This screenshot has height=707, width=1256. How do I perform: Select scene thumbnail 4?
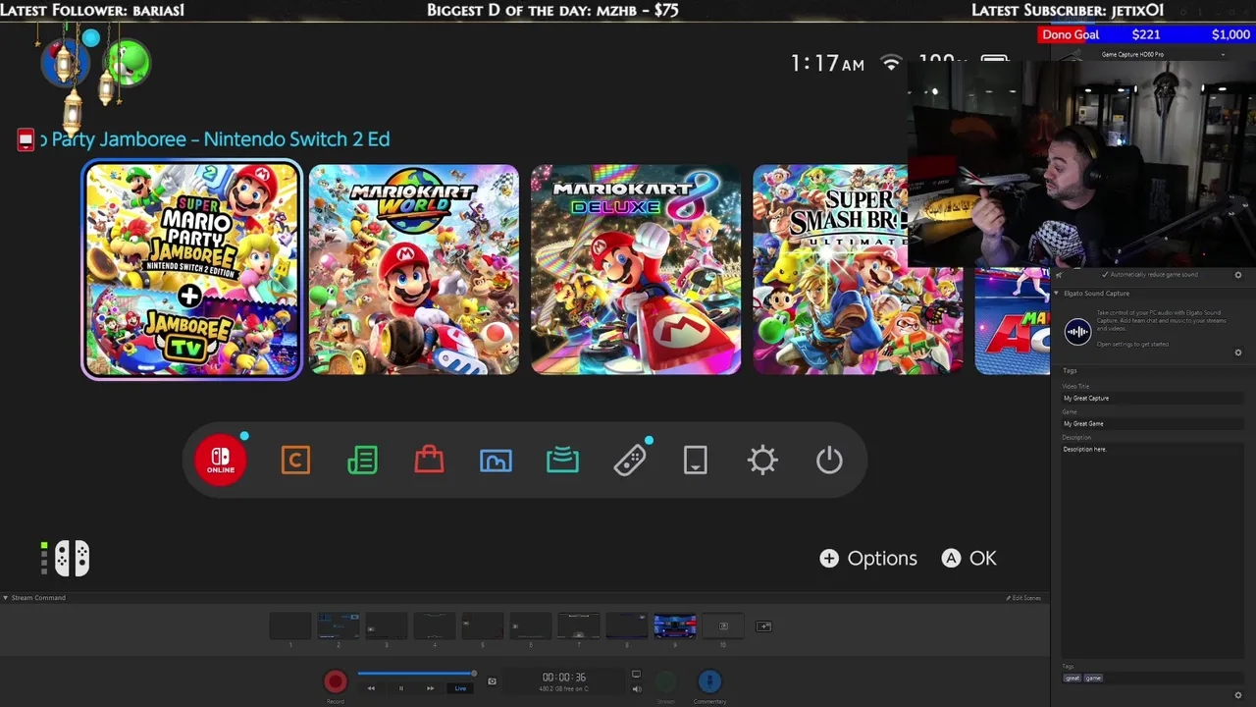point(435,625)
